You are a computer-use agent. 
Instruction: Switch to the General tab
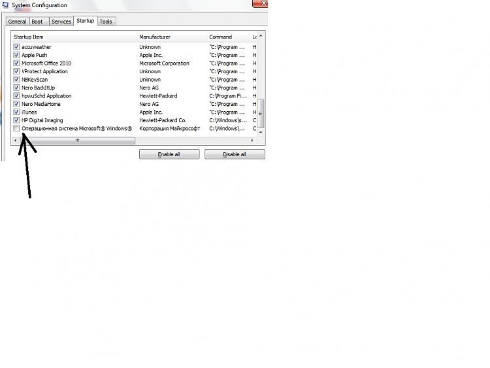click(17, 22)
